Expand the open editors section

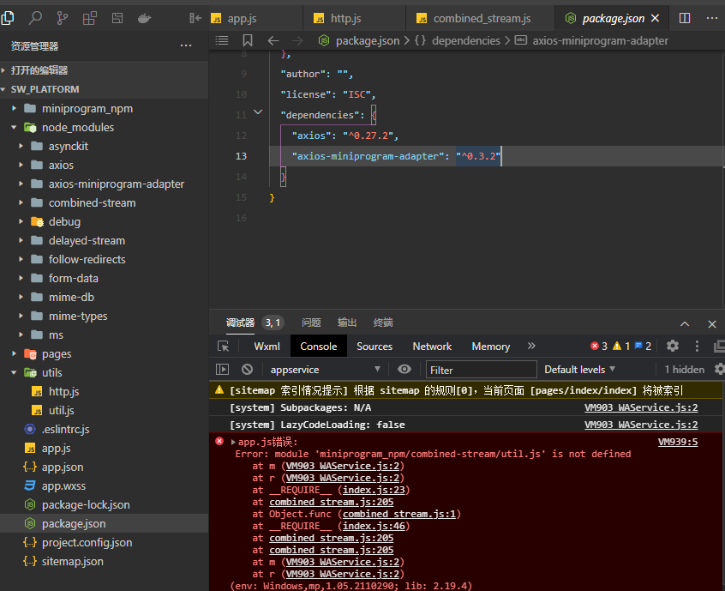pyautogui.click(x=39, y=70)
